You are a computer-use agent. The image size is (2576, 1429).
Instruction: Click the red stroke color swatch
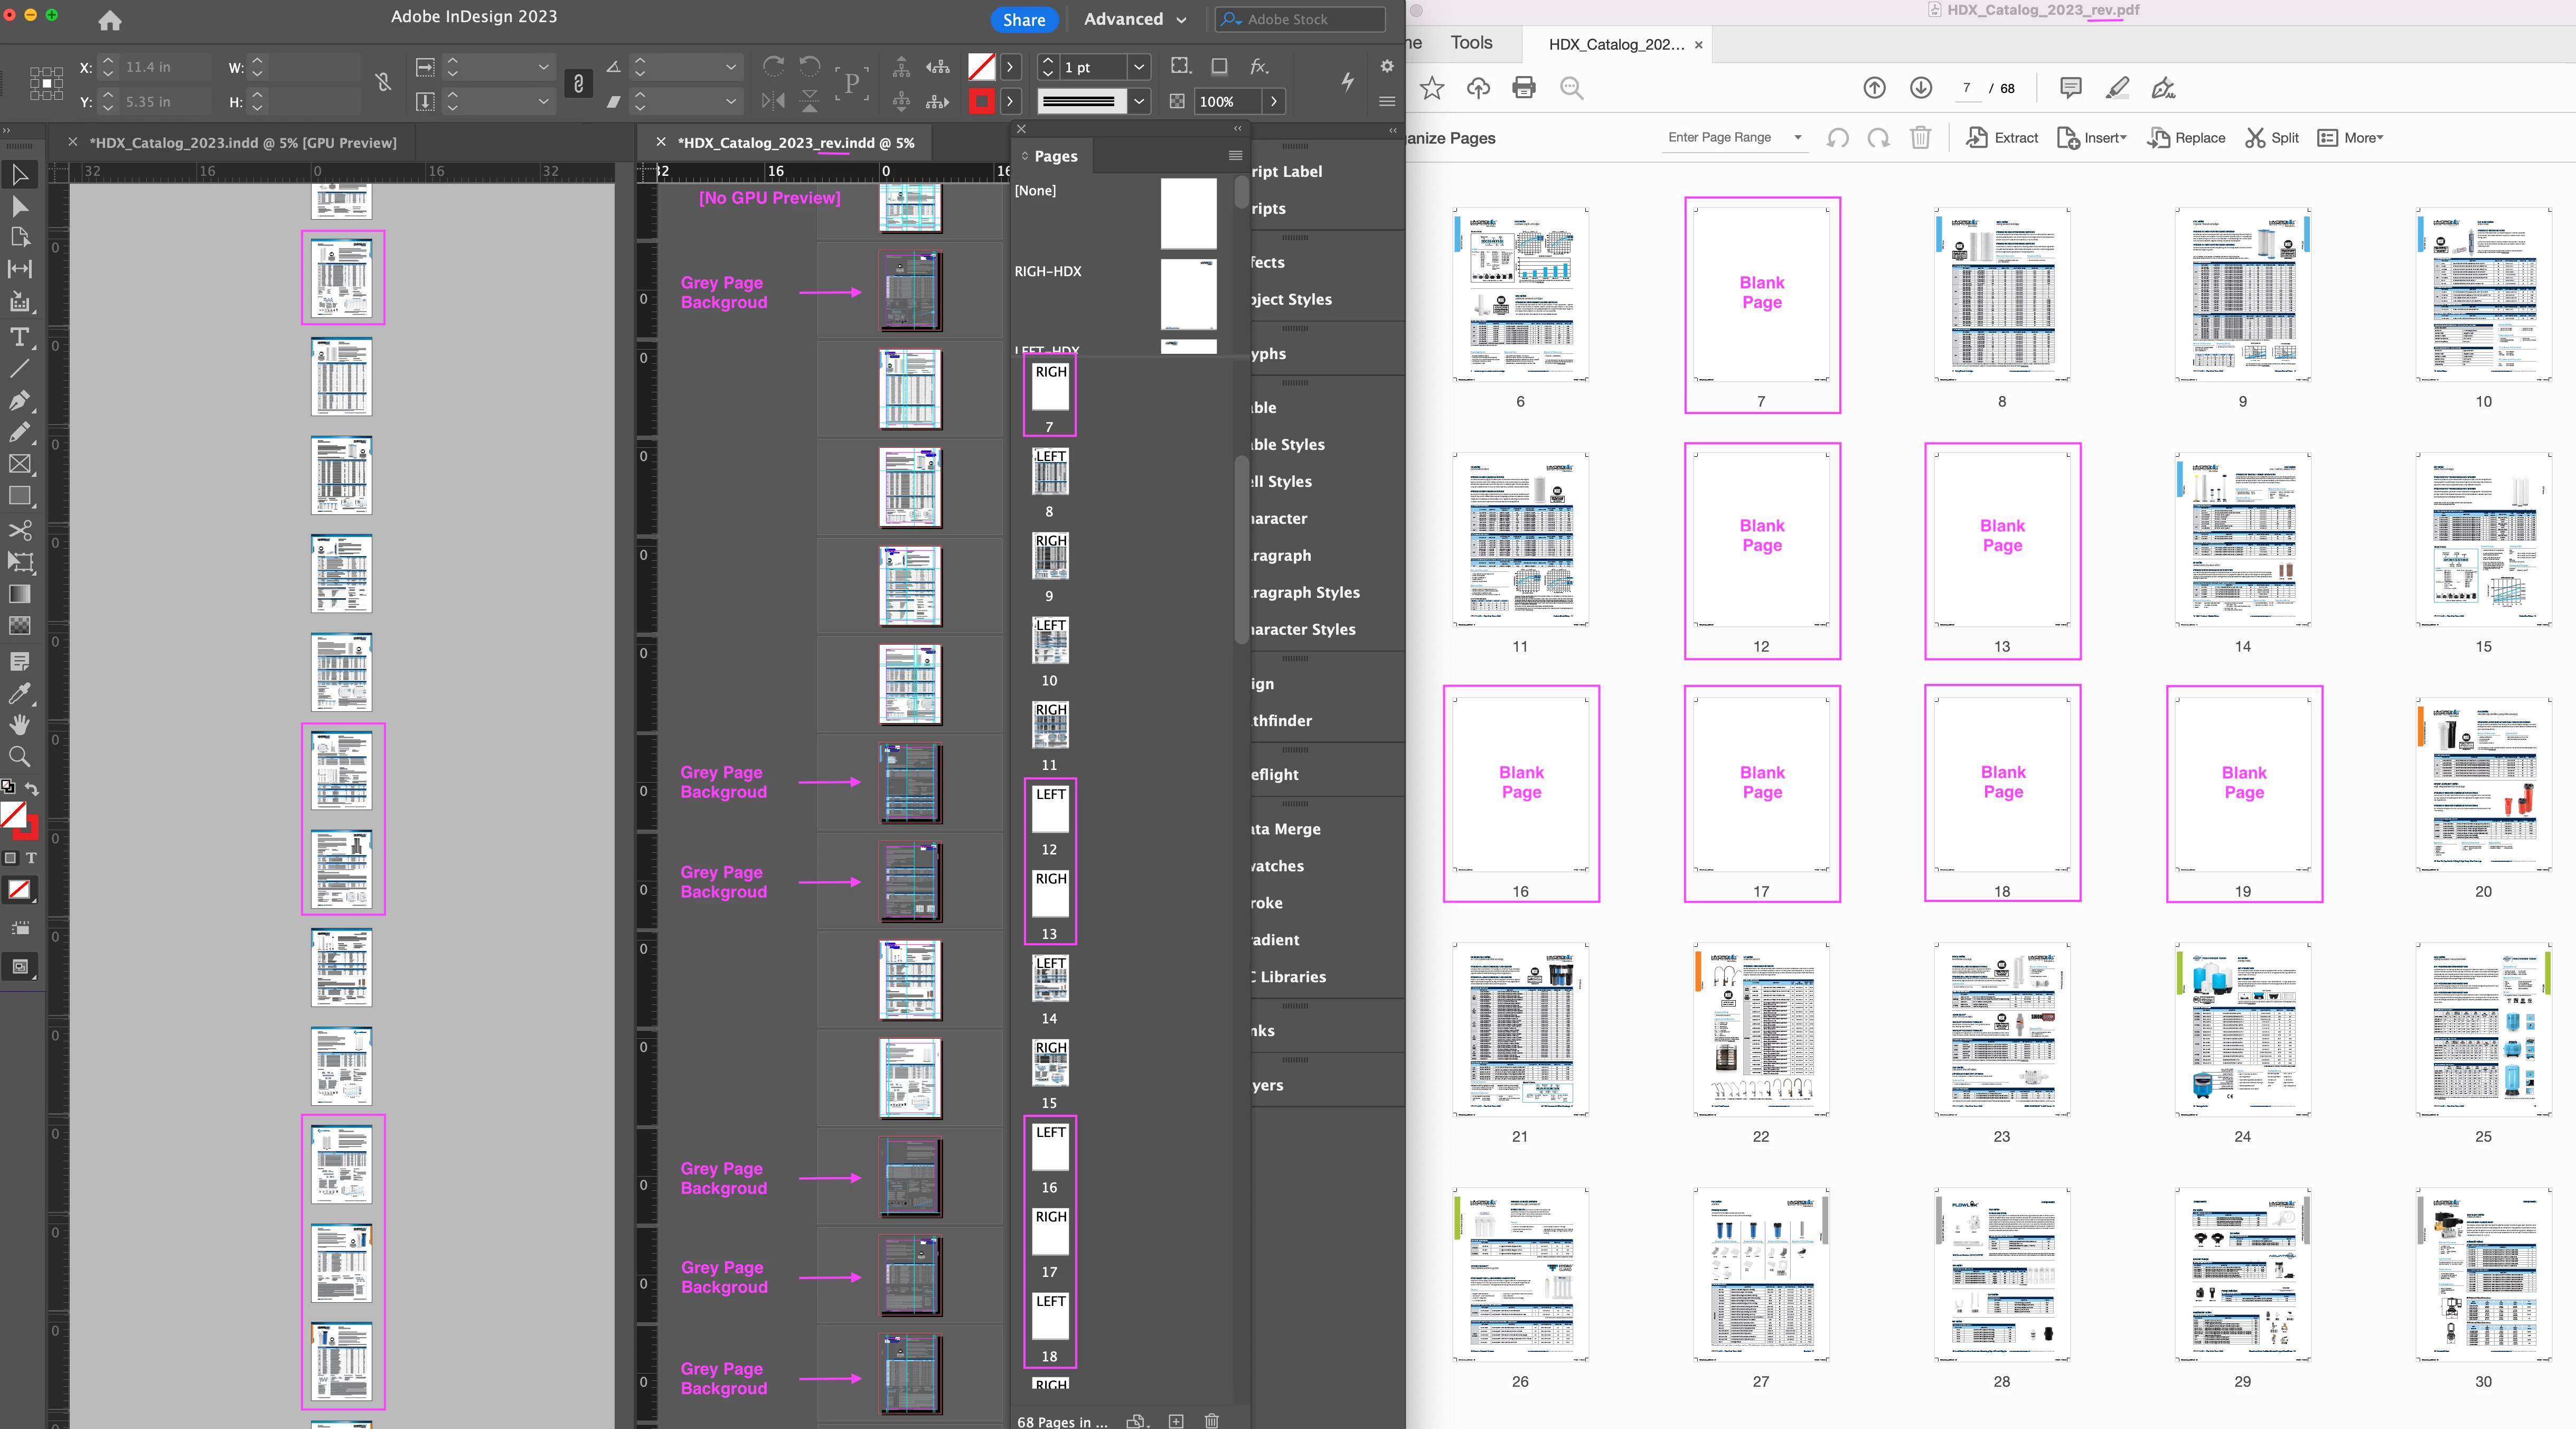pos(982,101)
